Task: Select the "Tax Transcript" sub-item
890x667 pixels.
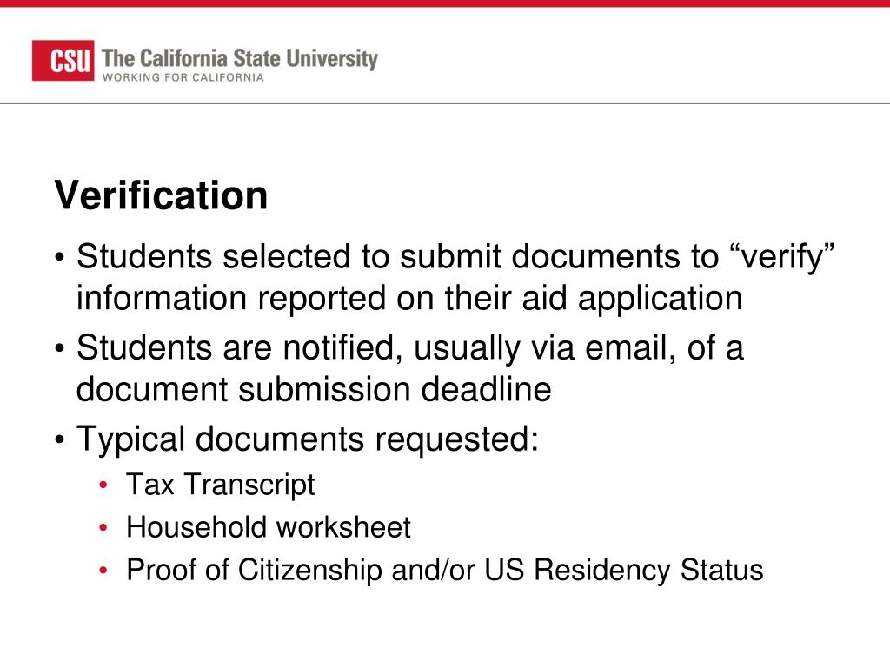Action: point(221,485)
